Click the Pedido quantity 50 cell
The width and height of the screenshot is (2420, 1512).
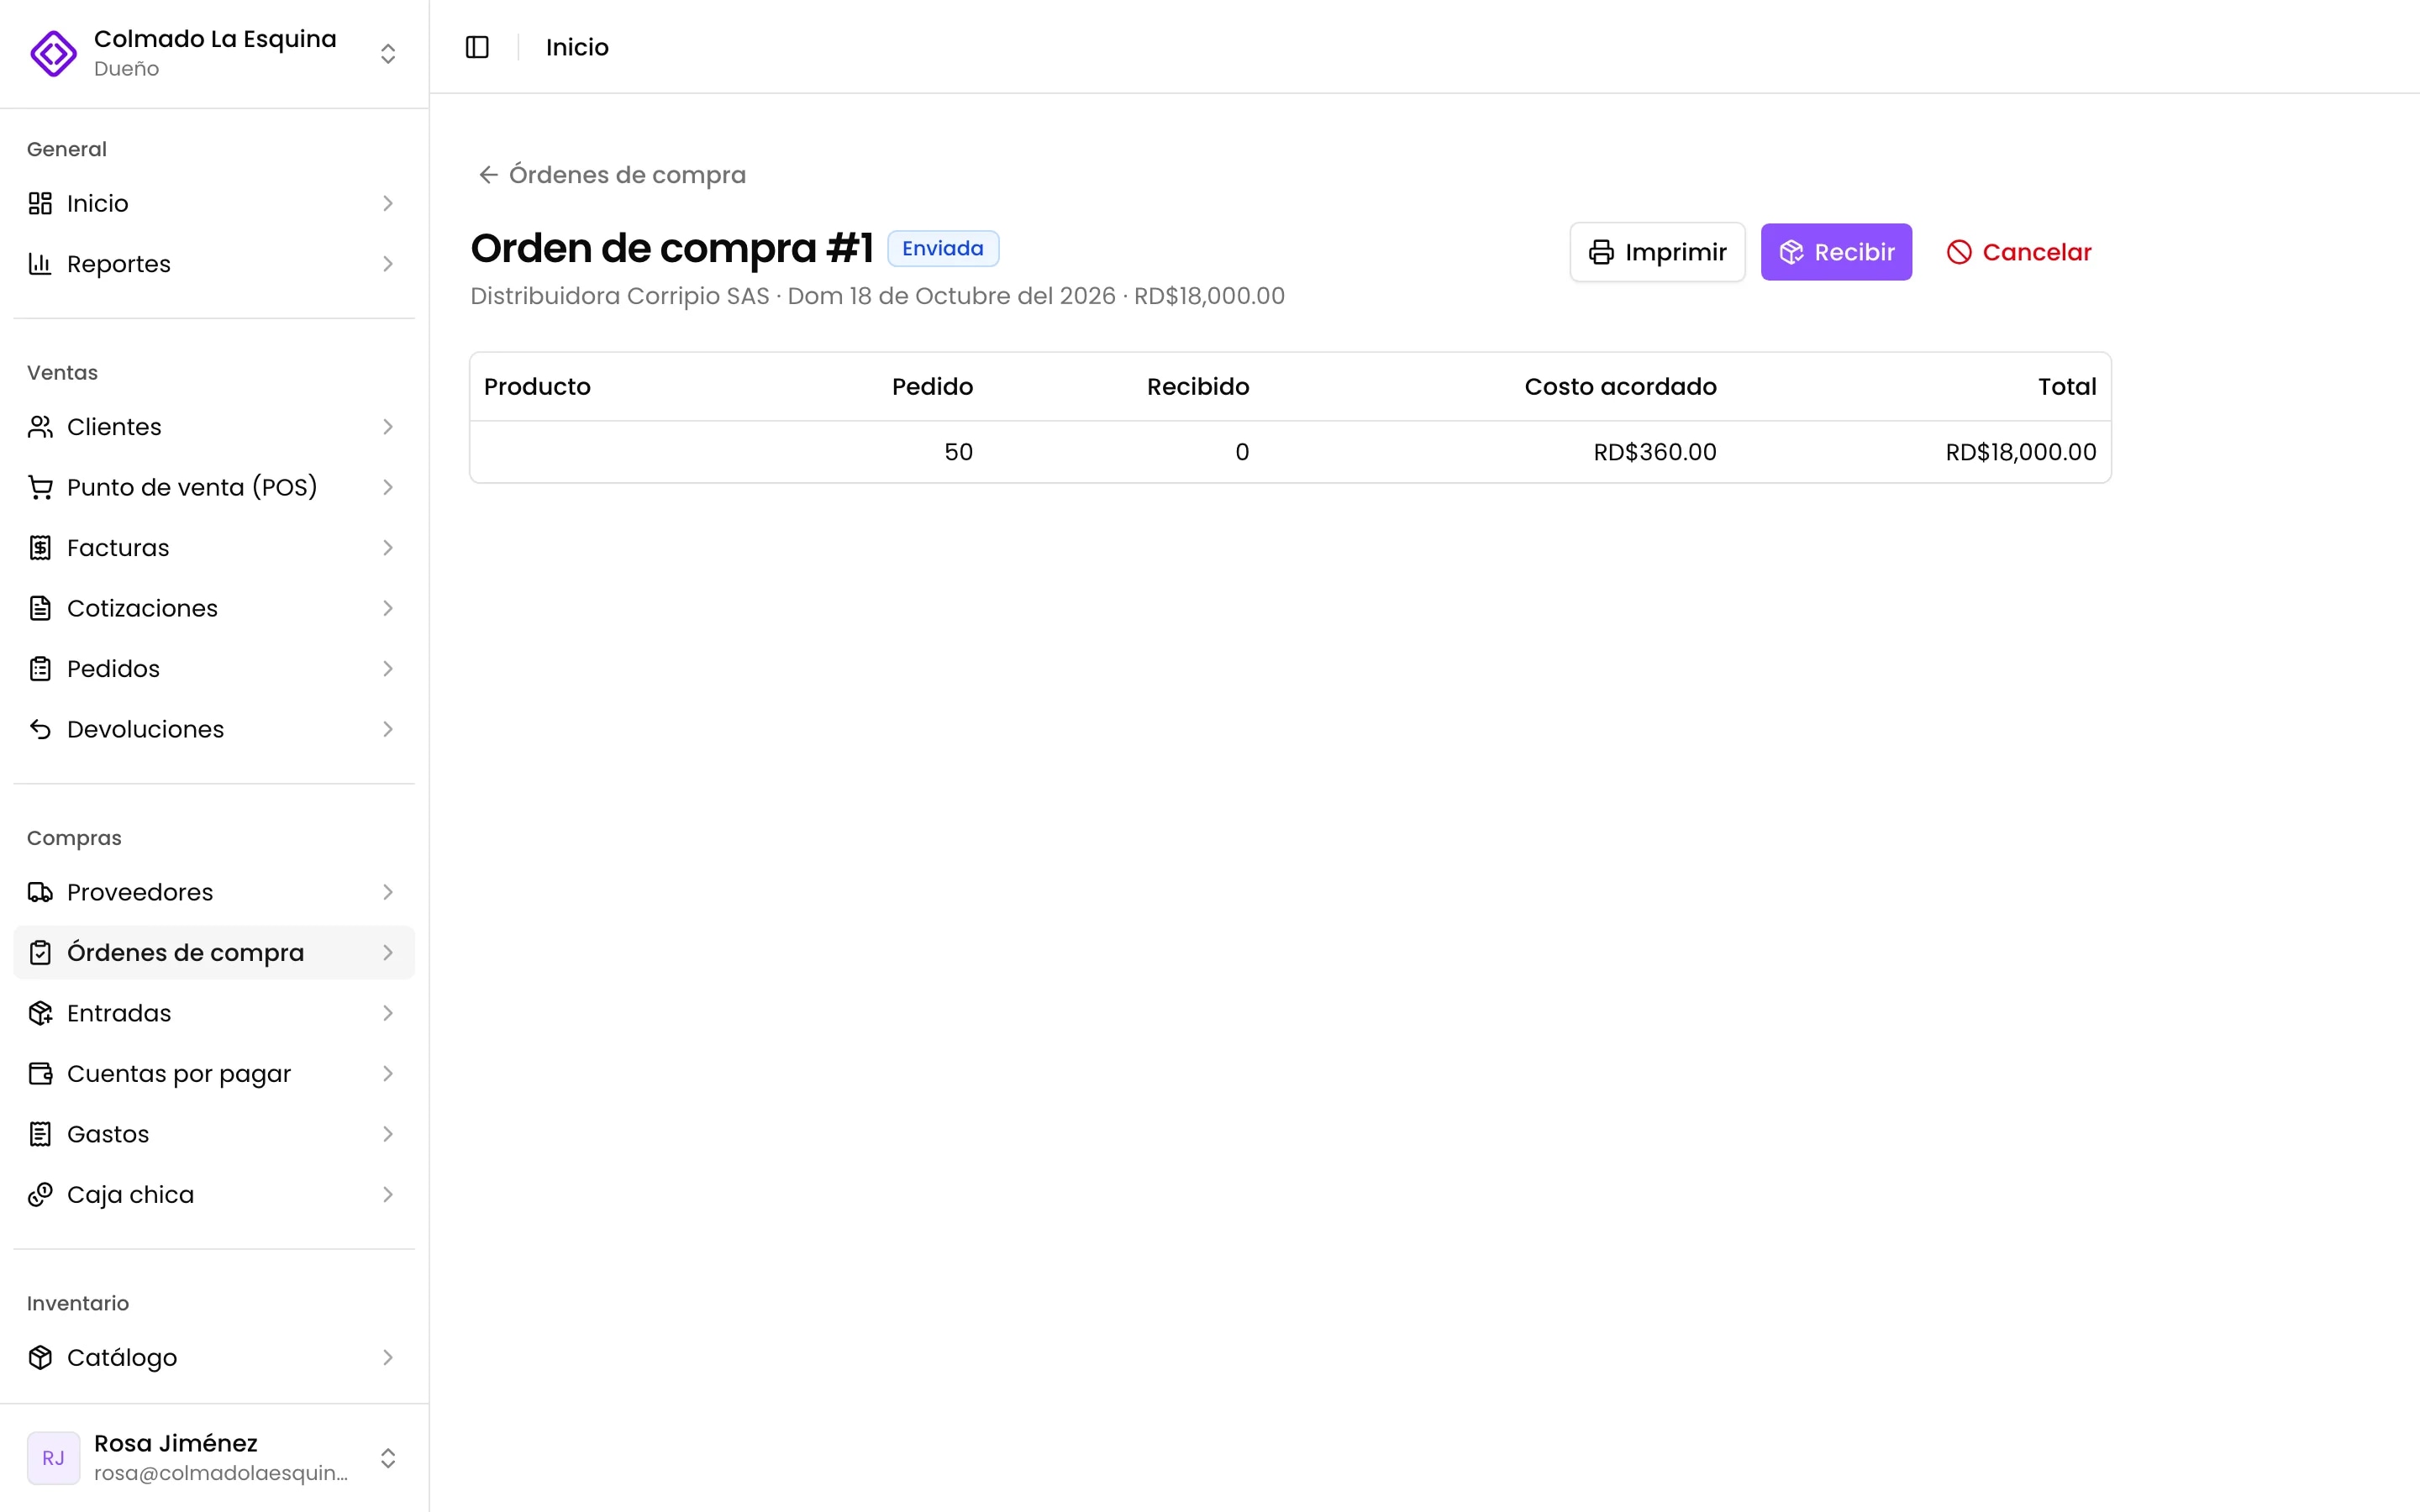pos(958,452)
